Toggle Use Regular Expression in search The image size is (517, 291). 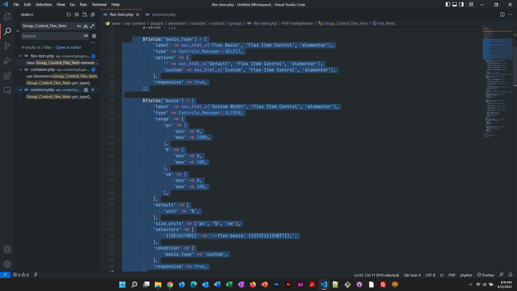pos(92,26)
